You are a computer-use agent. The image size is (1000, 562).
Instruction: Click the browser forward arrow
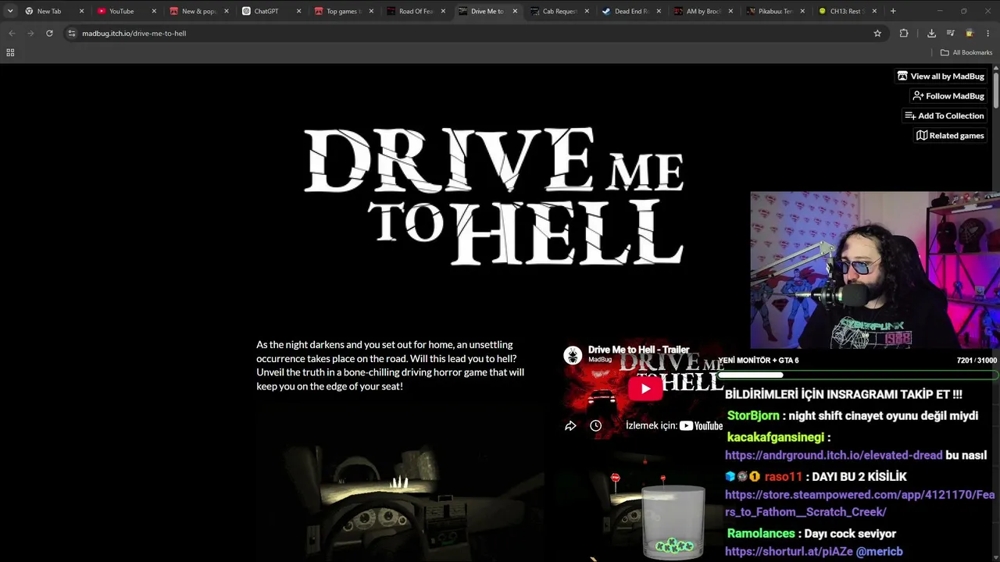pos(30,34)
